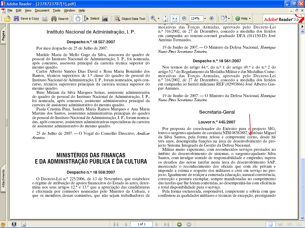The height and width of the screenshot is (228, 305).
Task: Open the Tools menu
Action: (x=57, y=10)
